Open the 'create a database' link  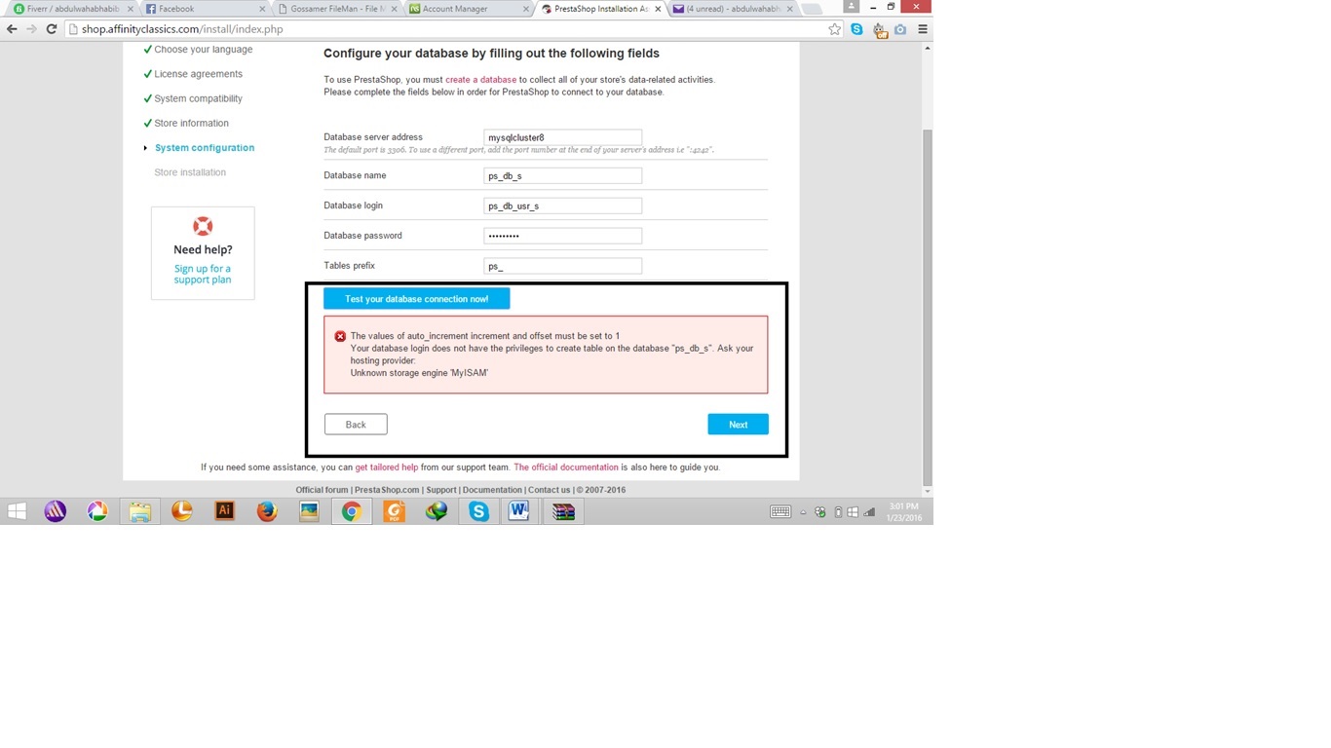pos(480,80)
